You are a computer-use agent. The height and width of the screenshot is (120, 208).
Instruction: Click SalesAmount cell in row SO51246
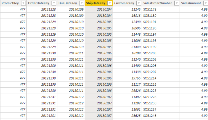click(x=194, y=116)
